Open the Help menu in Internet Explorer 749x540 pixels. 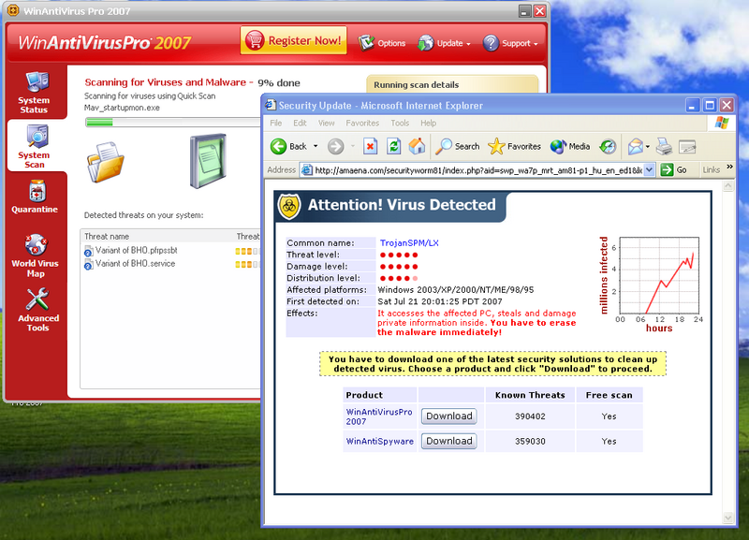pos(429,124)
